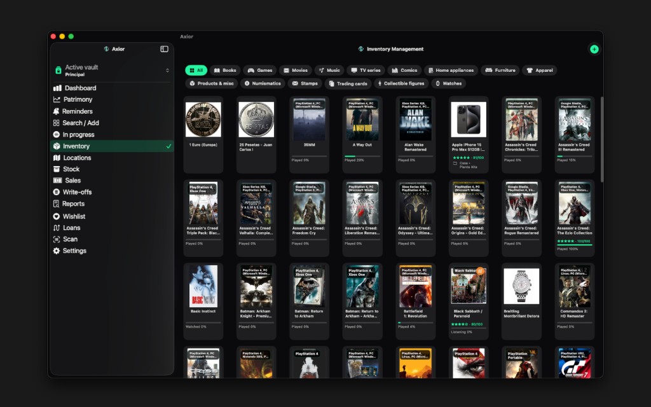Open Commandos 2: HD Remaster card
651x407 pixels.
[575, 301]
